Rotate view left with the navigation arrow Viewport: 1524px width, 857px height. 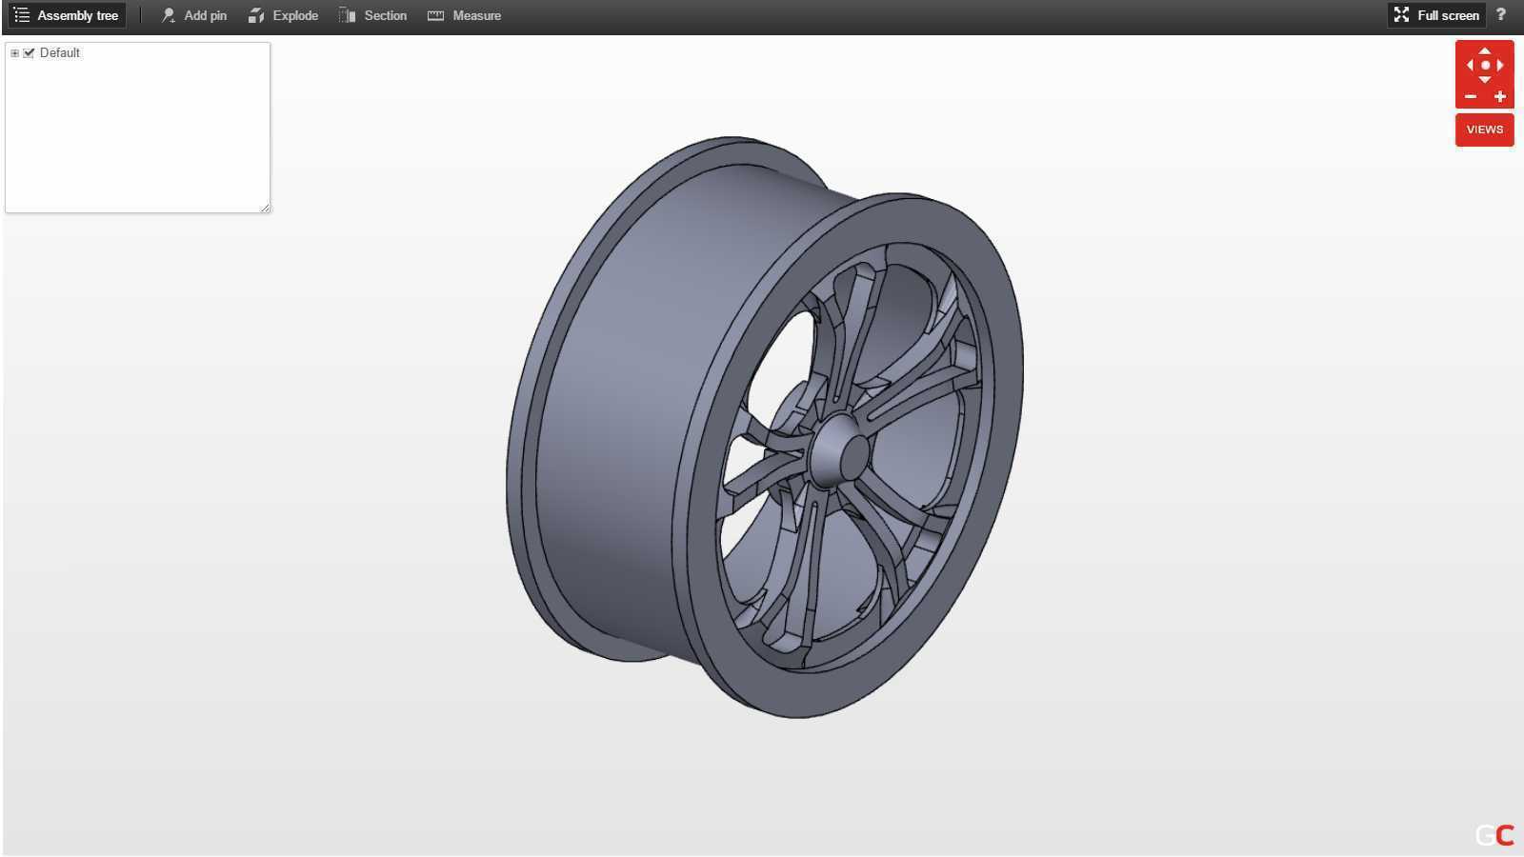point(1470,66)
